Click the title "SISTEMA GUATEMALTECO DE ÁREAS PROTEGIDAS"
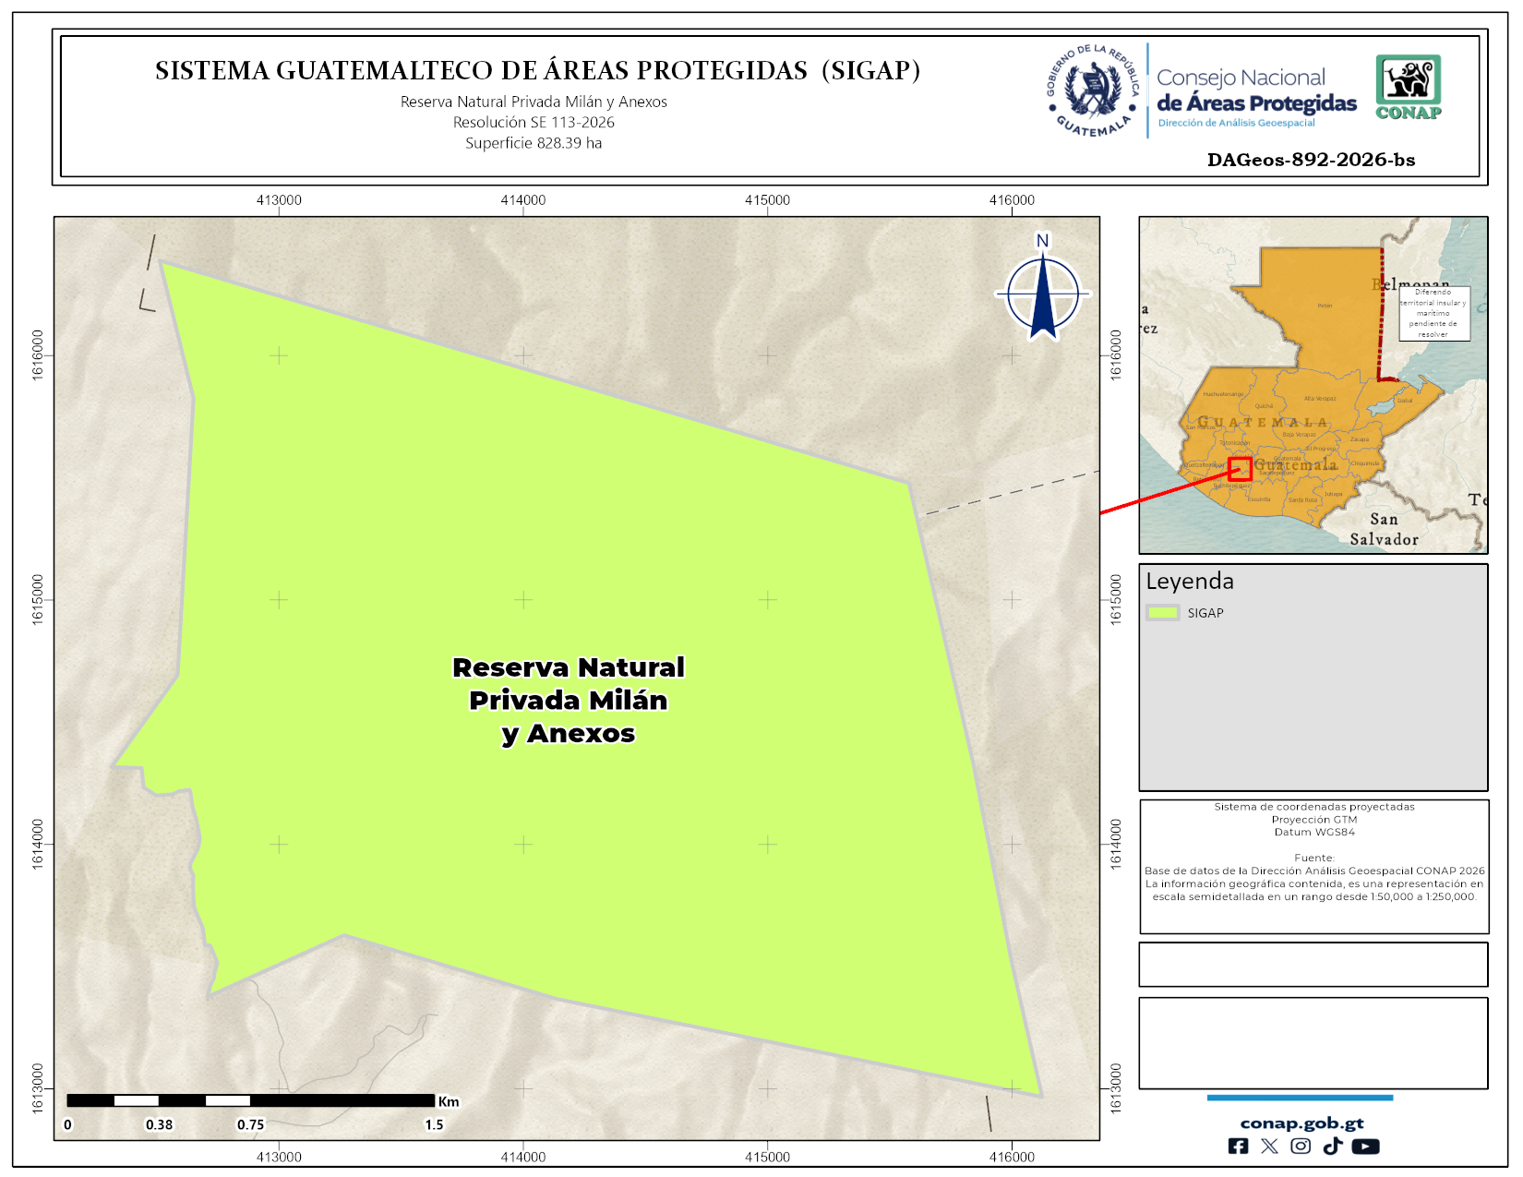Viewport: 1523px width, 1177px height. click(x=481, y=70)
